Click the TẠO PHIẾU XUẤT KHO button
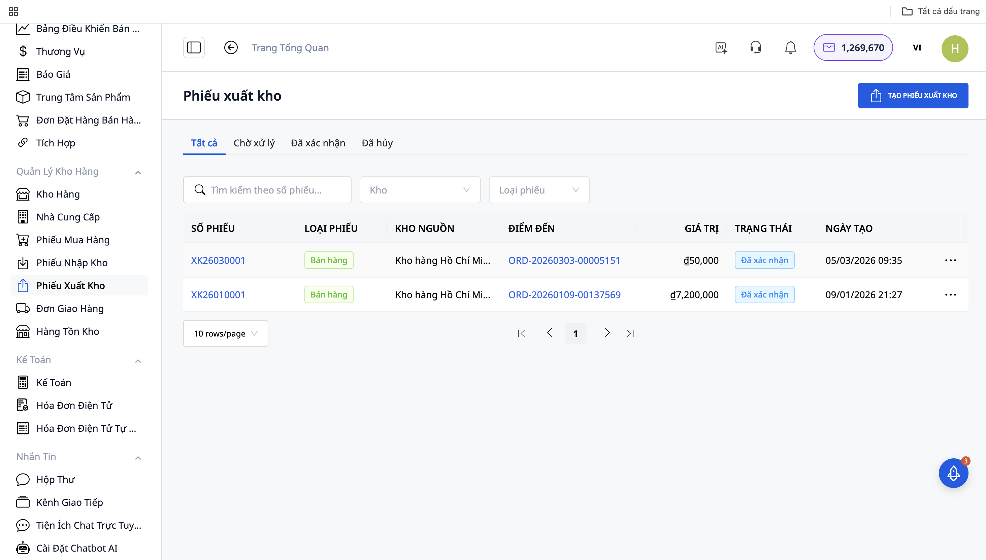The image size is (986, 560). click(x=913, y=95)
